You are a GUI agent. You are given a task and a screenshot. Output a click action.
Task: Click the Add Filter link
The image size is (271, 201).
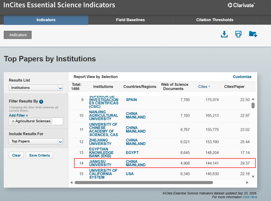18,115
